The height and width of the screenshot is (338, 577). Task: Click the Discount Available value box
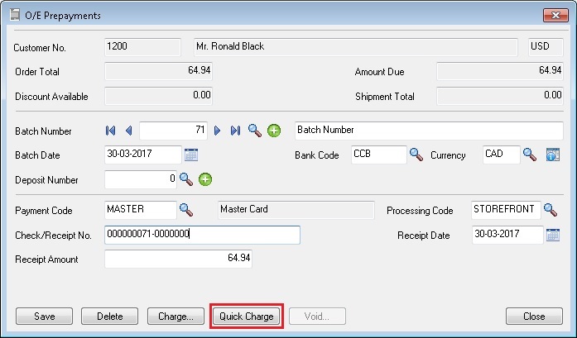159,96
